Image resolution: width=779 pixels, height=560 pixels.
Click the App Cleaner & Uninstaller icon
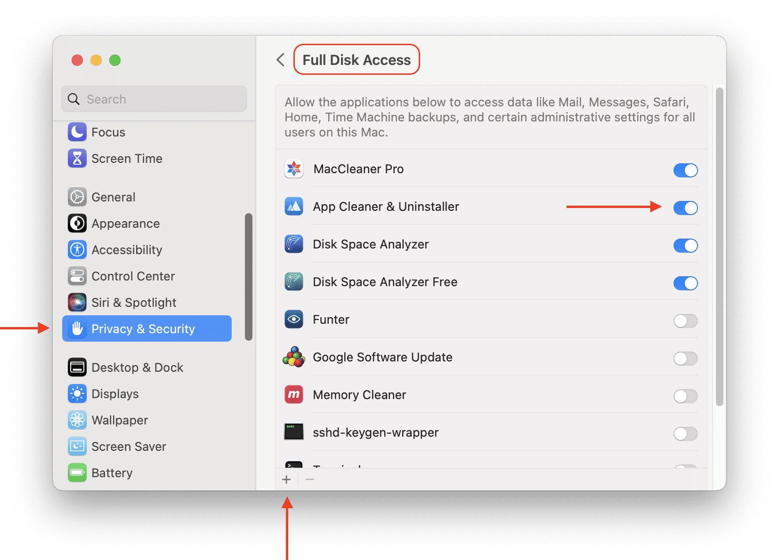(293, 207)
